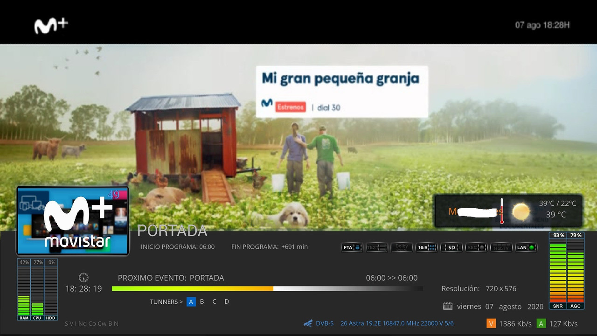
Task: Click the "TUNNERS >" label
Action: [167, 302]
